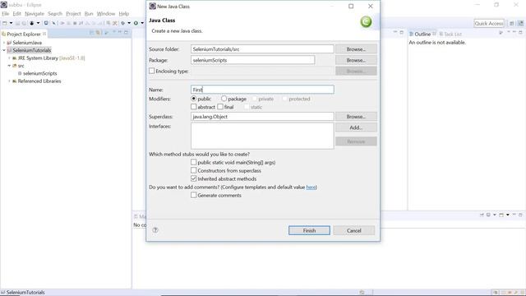This screenshot has height=296, width=526.
Task: Click the Save toolbar icon
Action: point(17,23)
